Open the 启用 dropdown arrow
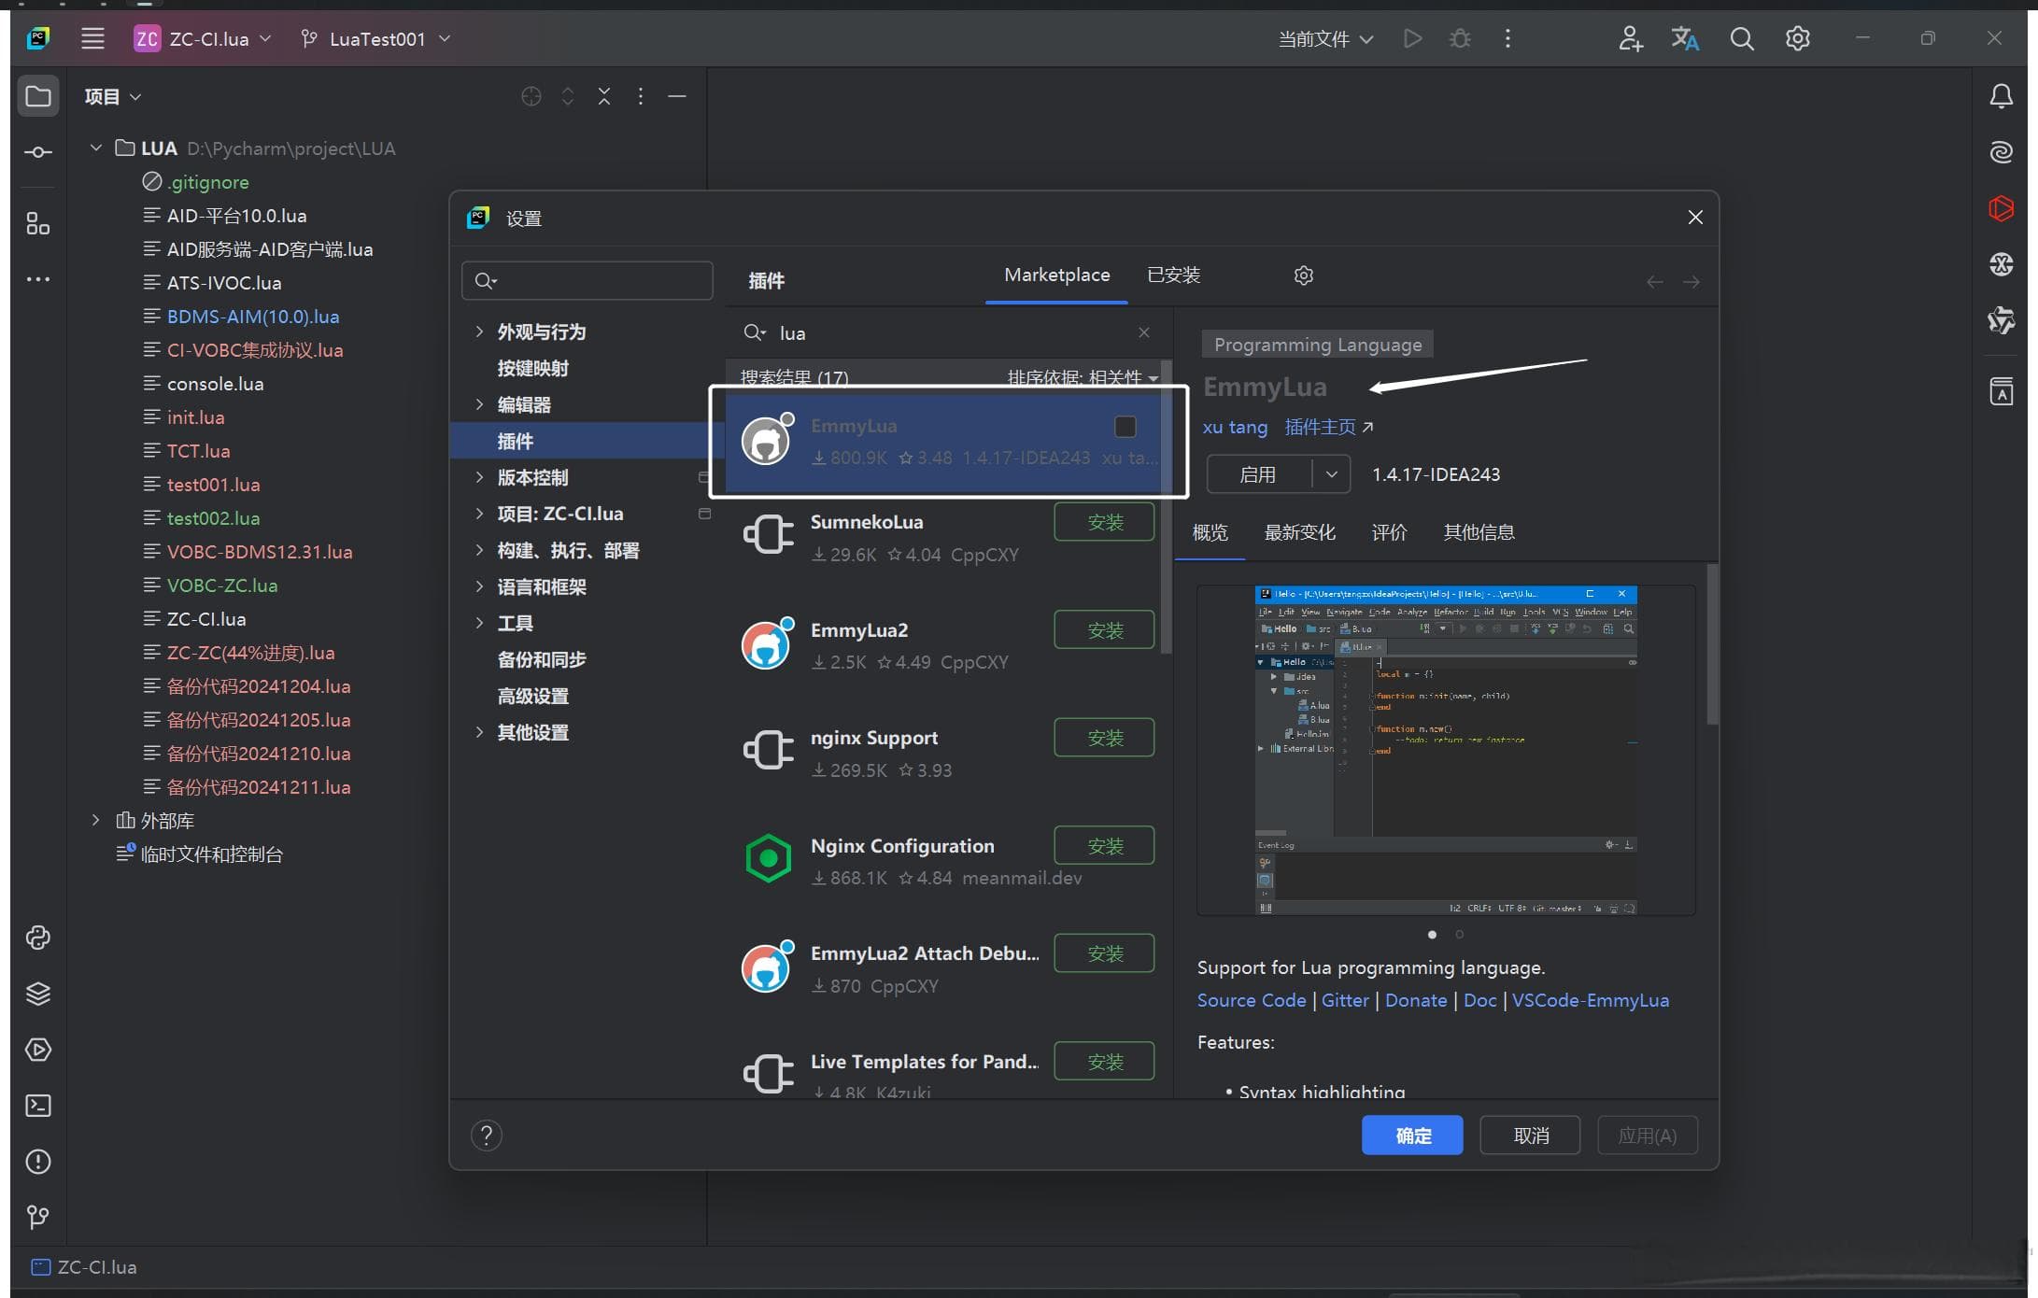 (1332, 474)
